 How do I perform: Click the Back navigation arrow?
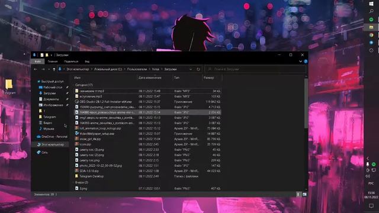tap(36, 69)
